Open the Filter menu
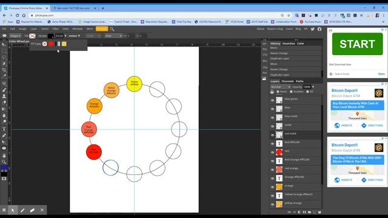This screenshot has height=218, width=388. coord(55,29)
